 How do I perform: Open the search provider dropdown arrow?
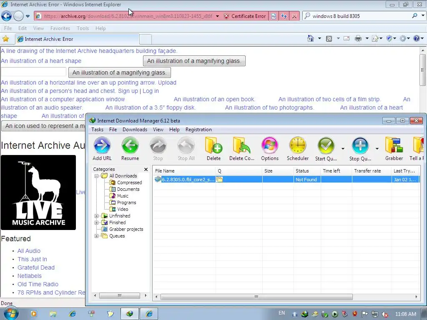pyautogui.click(x=423, y=16)
